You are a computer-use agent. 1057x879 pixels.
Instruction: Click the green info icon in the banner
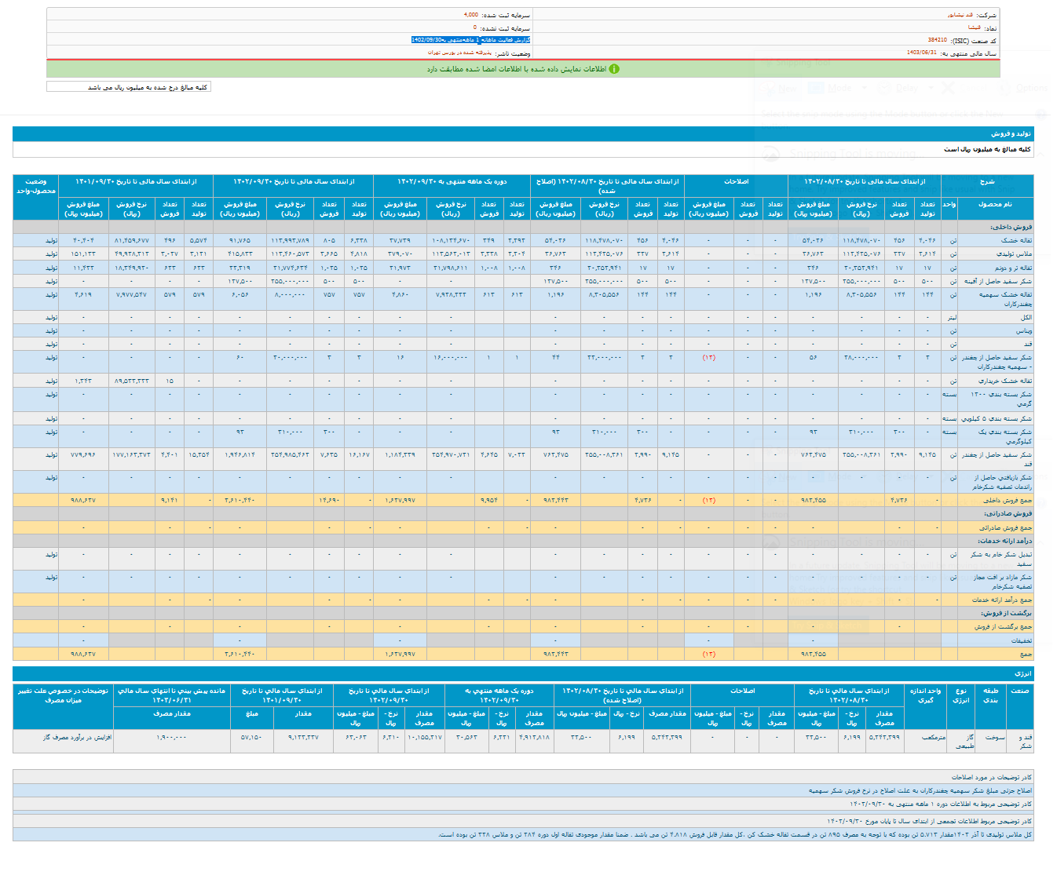coord(614,69)
